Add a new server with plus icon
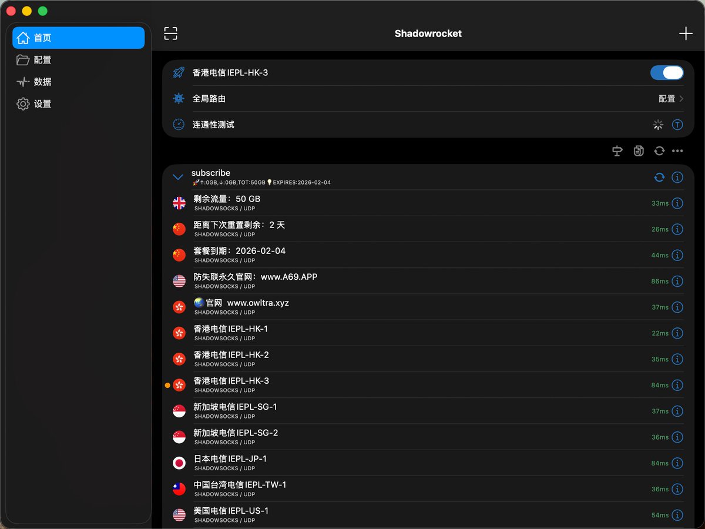The image size is (705, 529). [686, 34]
